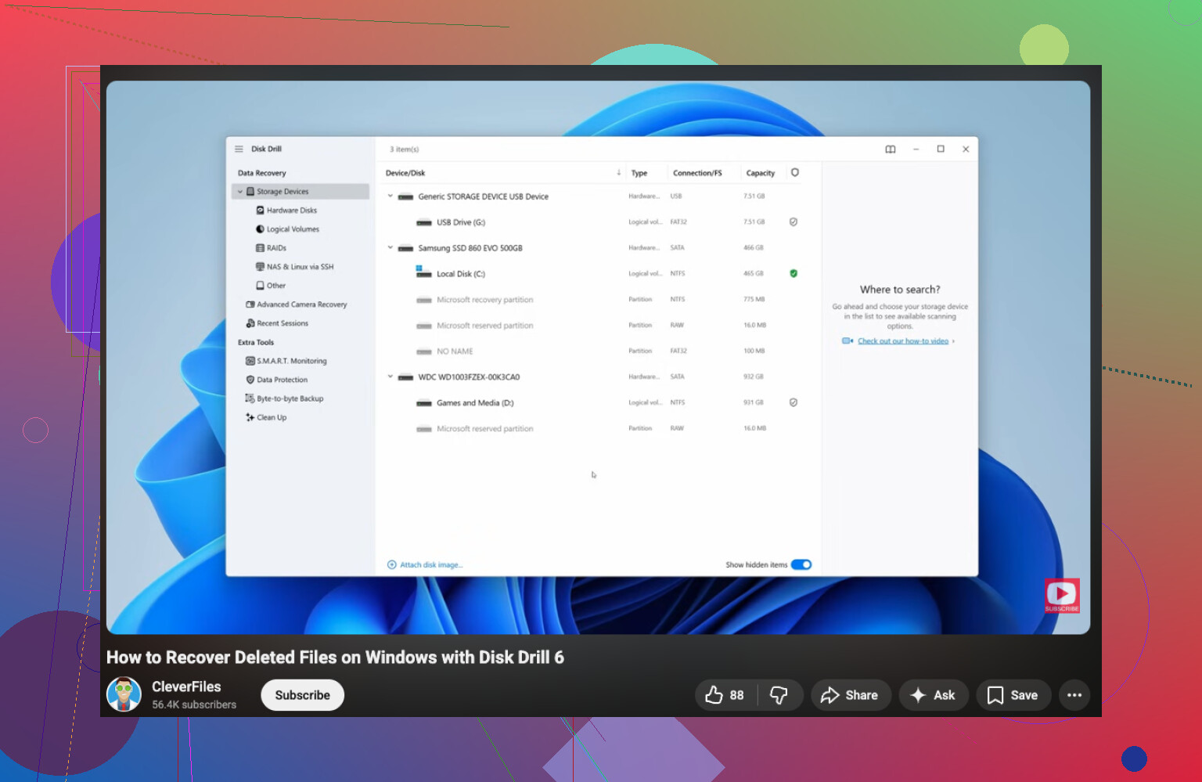Collapse the Storage Devices tree chevron
The width and height of the screenshot is (1202, 782).
(x=240, y=192)
